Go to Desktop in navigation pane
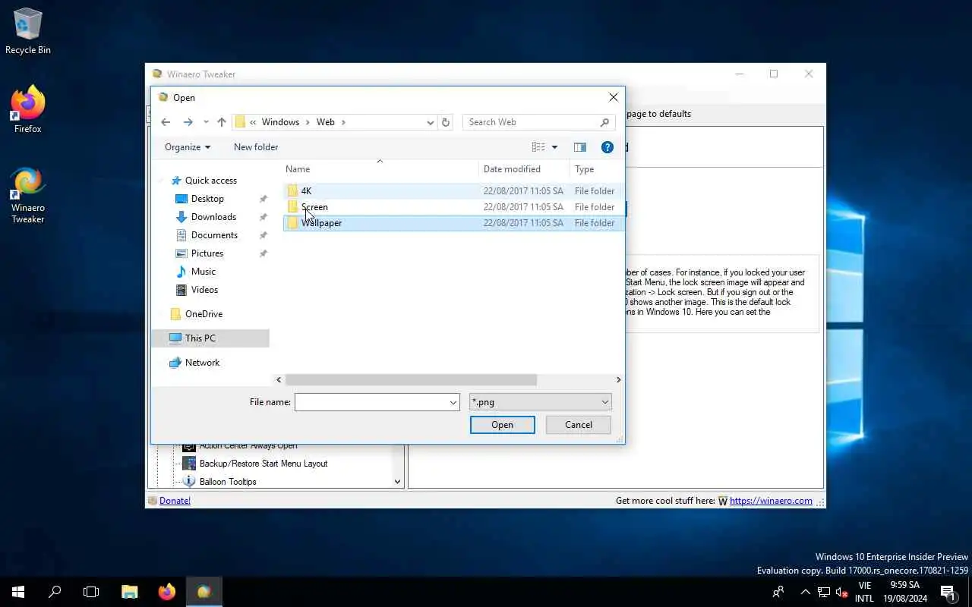 coord(200,199)
